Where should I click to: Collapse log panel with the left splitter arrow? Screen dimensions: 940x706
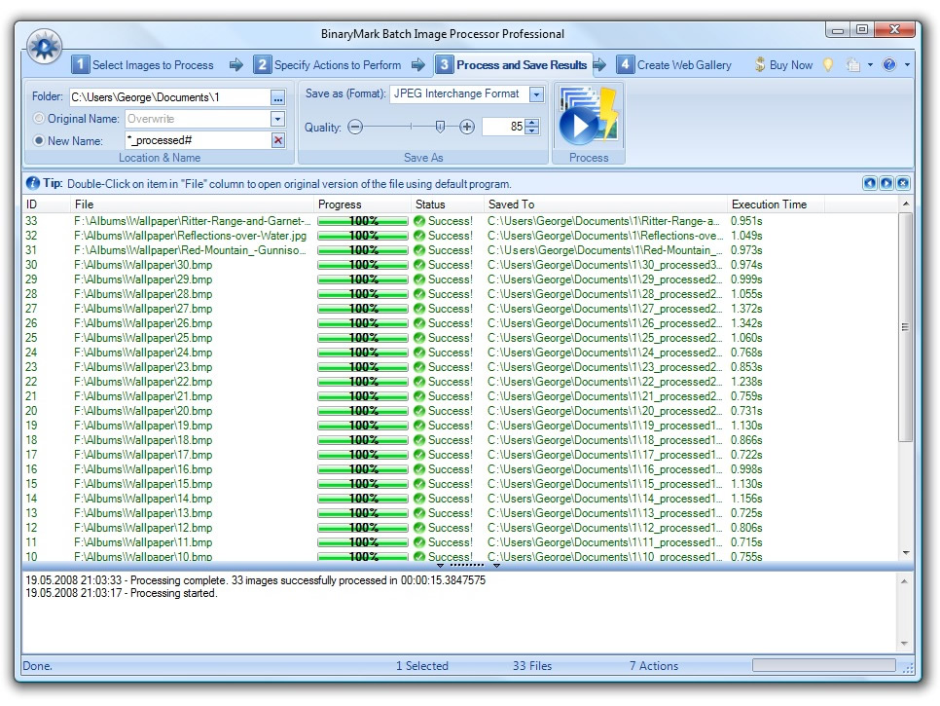tap(440, 565)
